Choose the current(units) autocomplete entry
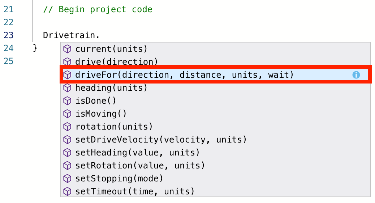Image resolution: width=375 pixels, height=203 pixels. click(x=111, y=49)
